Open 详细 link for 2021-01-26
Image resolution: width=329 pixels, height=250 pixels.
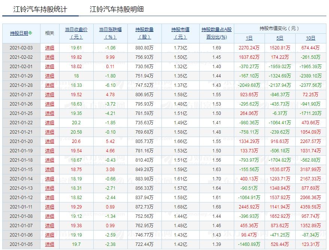49,104
